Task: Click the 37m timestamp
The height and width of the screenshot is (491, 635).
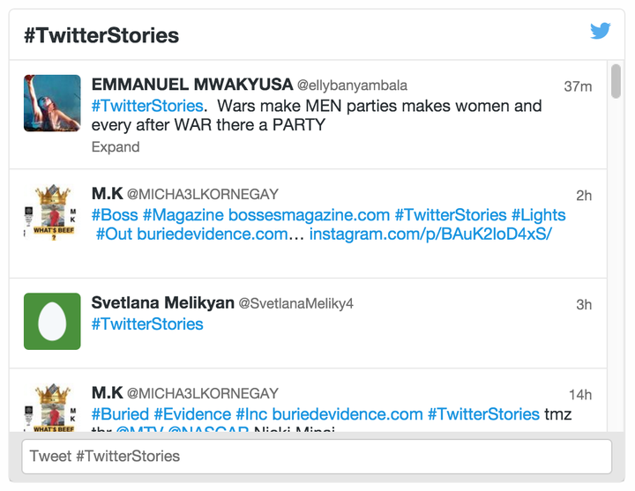Action: pyautogui.click(x=578, y=86)
